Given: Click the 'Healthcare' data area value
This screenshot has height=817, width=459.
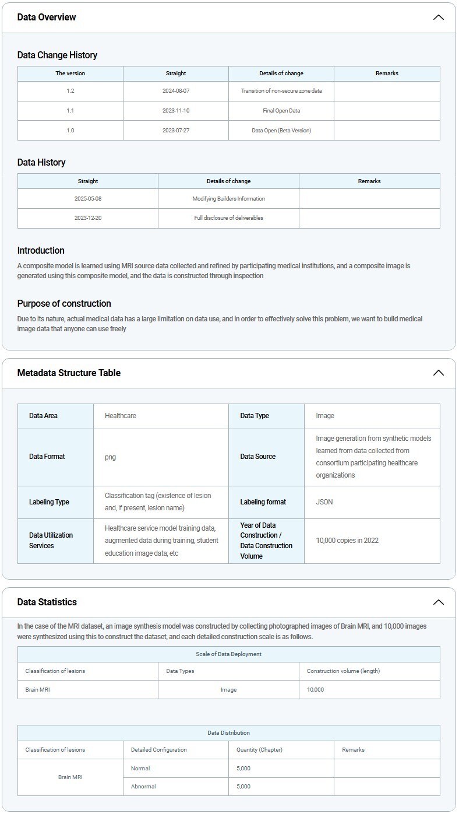Looking at the screenshot, I should coord(121,416).
